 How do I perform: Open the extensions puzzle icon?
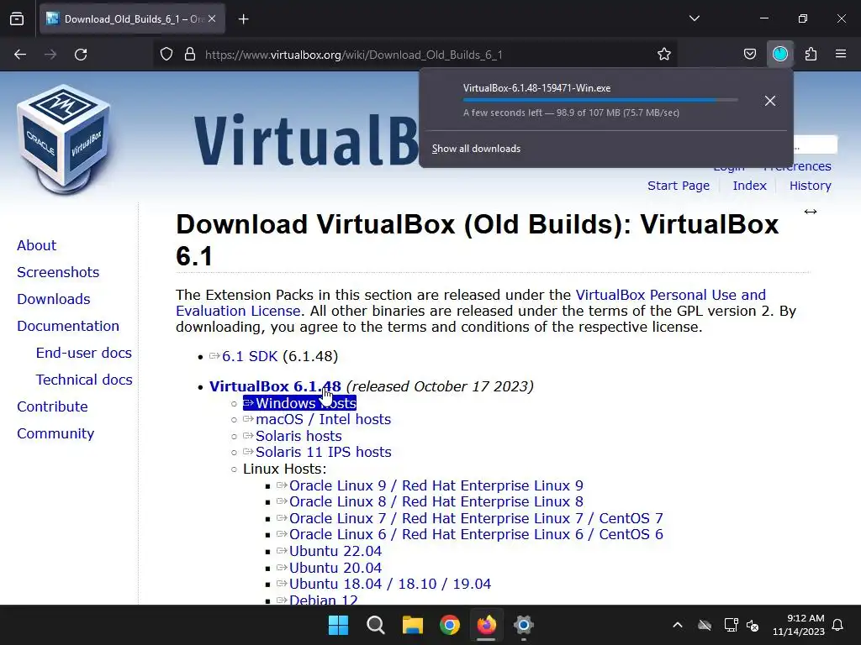811,55
